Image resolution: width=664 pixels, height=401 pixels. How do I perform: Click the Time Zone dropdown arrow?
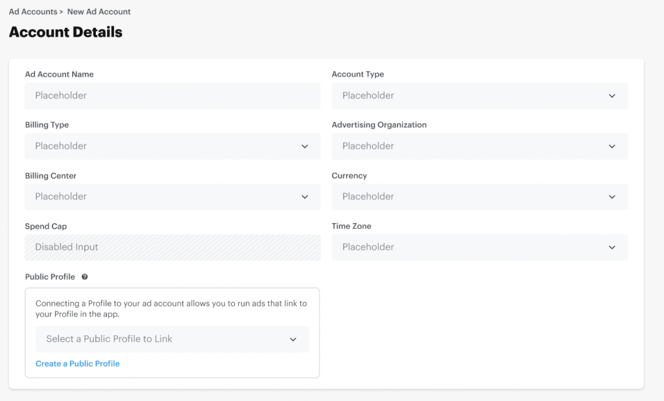point(611,247)
